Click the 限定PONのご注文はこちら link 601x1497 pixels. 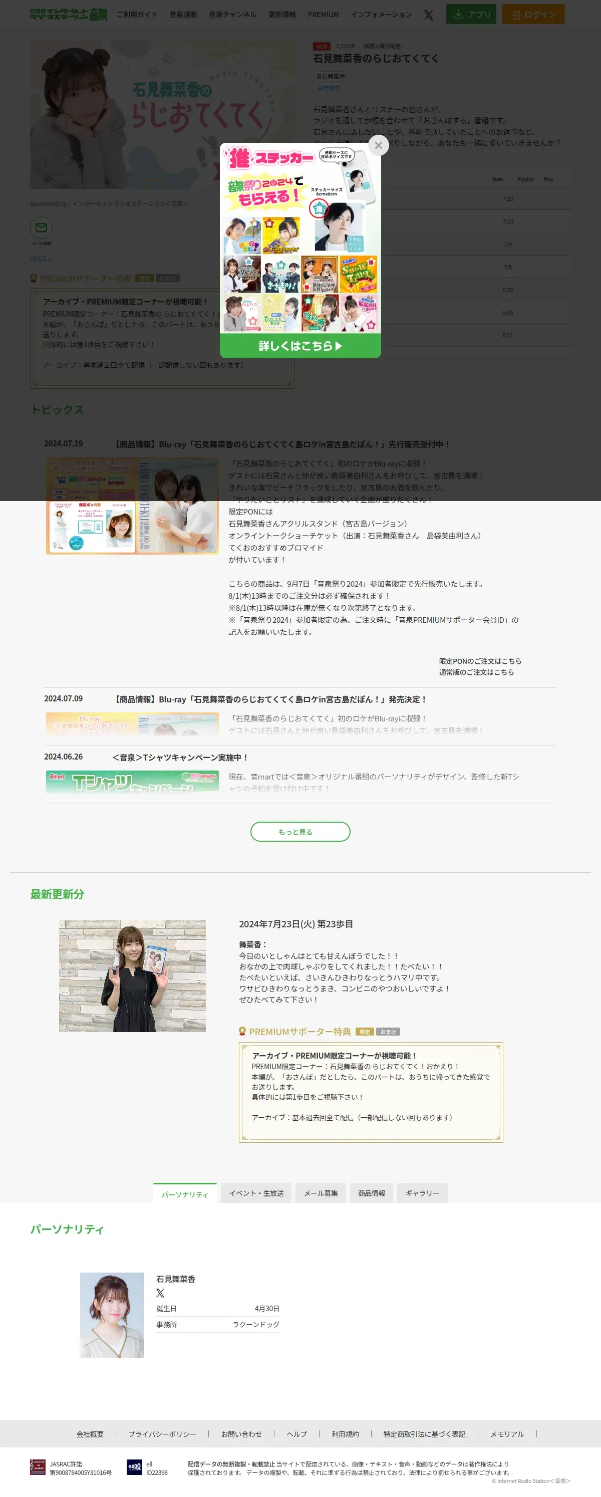pos(480,661)
